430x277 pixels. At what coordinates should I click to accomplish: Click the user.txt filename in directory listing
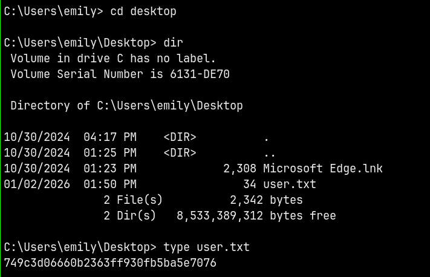(x=290, y=184)
